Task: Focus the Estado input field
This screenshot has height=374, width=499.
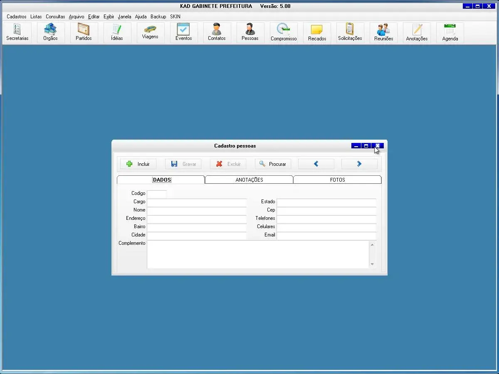Action: 326,202
